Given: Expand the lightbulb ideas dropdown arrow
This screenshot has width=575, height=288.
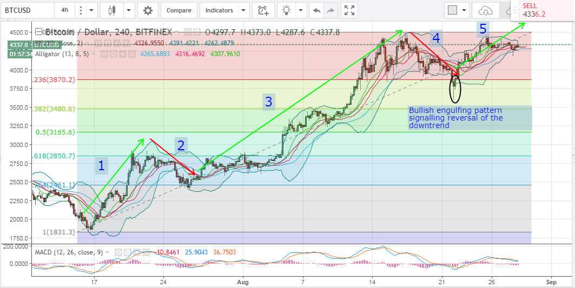Looking at the screenshot, I should point(301,10).
